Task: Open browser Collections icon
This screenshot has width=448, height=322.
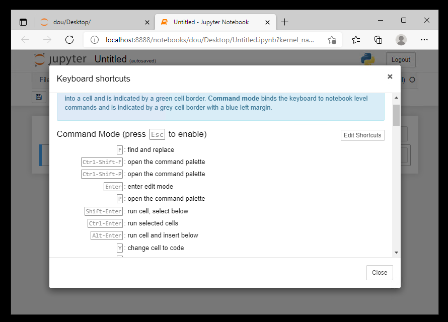Action: click(378, 40)
